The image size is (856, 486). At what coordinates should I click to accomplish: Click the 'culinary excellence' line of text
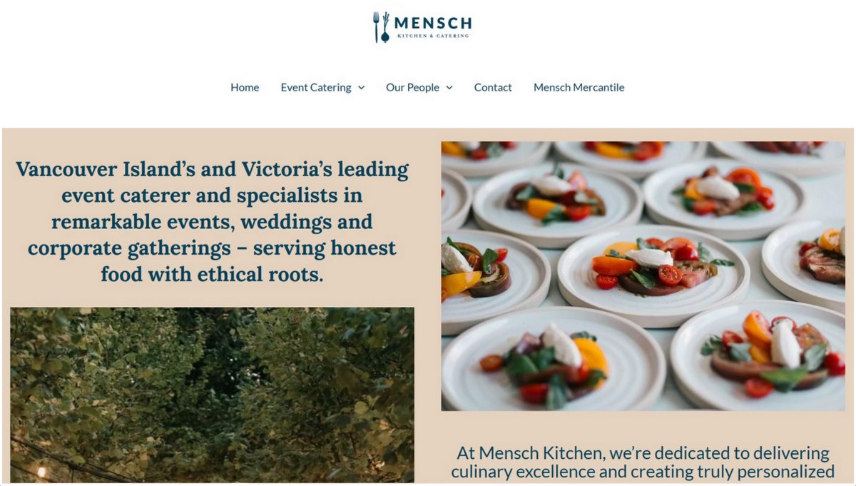(x=643, y=472)
